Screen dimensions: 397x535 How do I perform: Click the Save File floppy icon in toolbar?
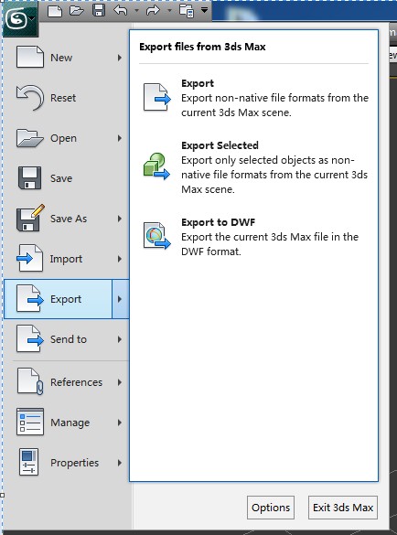click(x=99, y=11)
